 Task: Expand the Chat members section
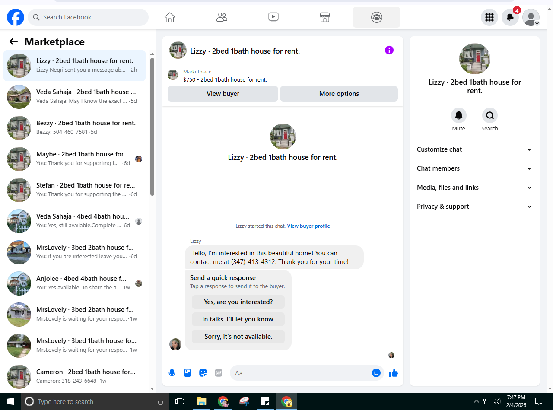point(474,168)
